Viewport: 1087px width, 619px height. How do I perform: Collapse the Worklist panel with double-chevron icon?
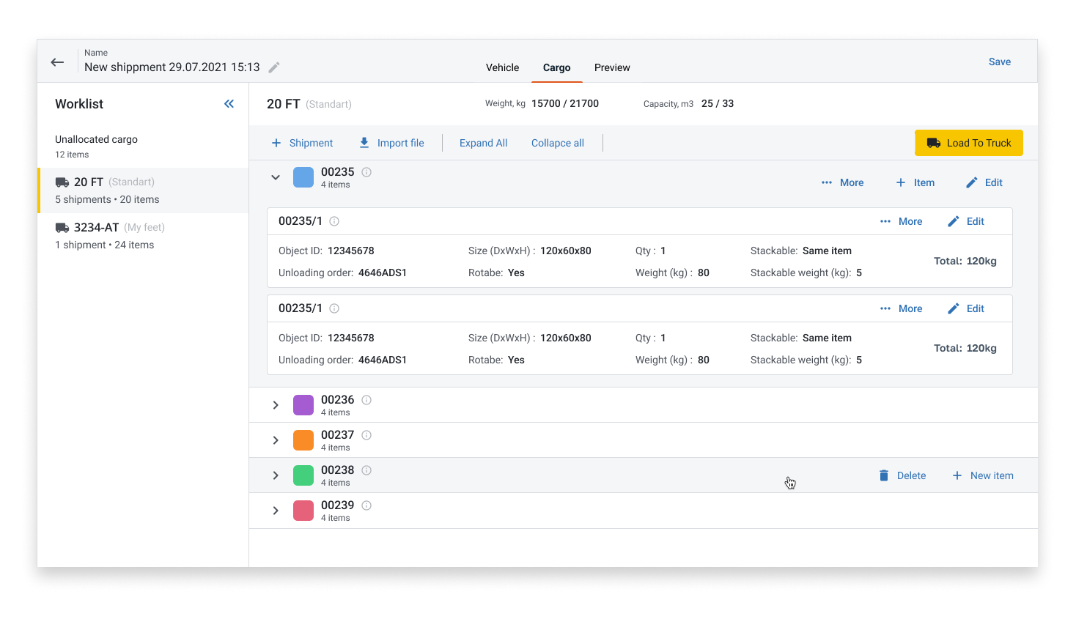[x=229, y=103]
